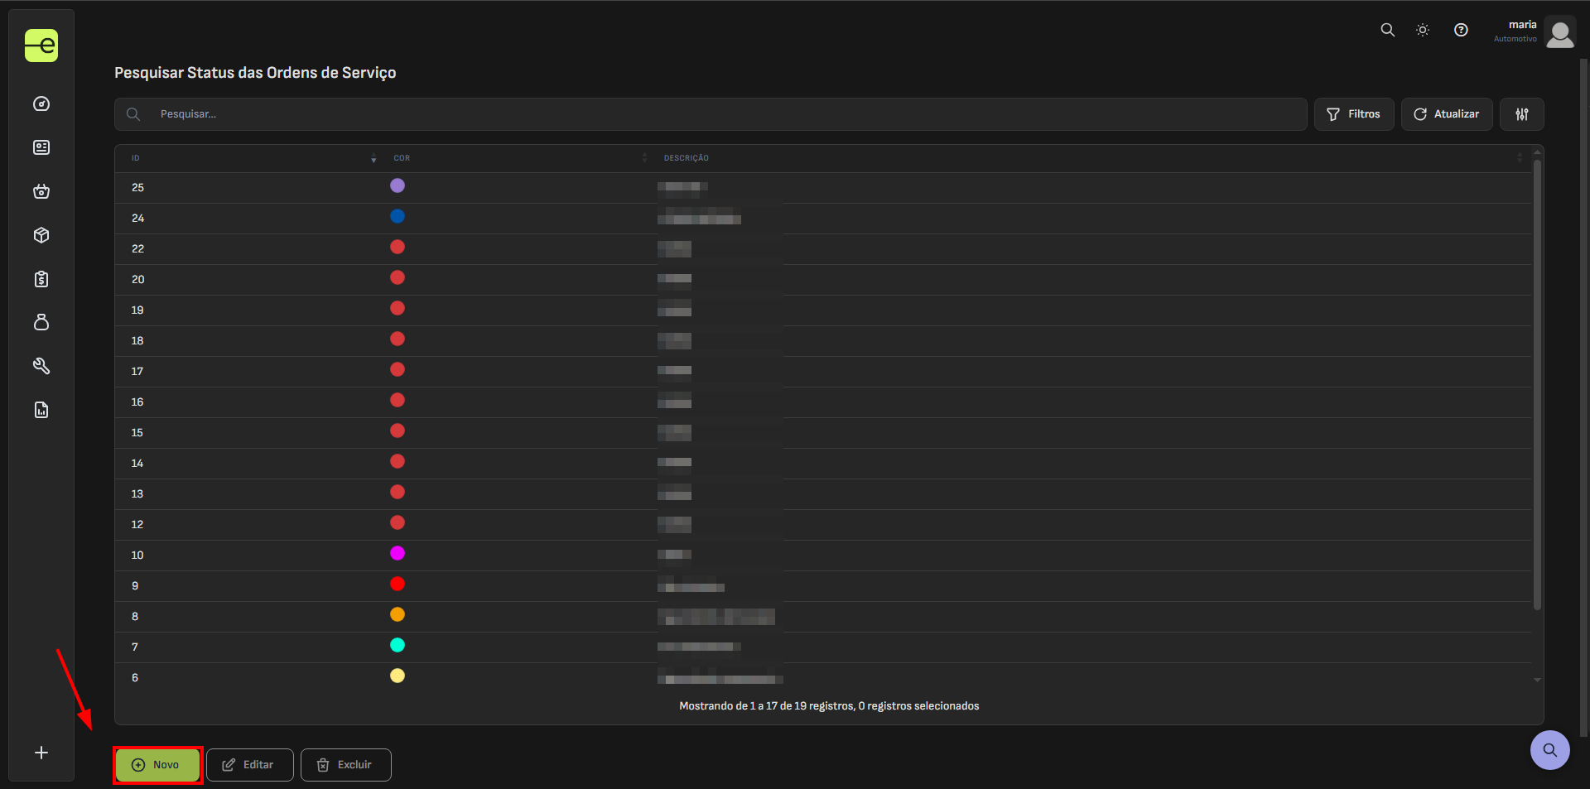Open the wrench services icon in sidebar
The width and height of the screenshot is (1590, 789).
click(41, 366)
